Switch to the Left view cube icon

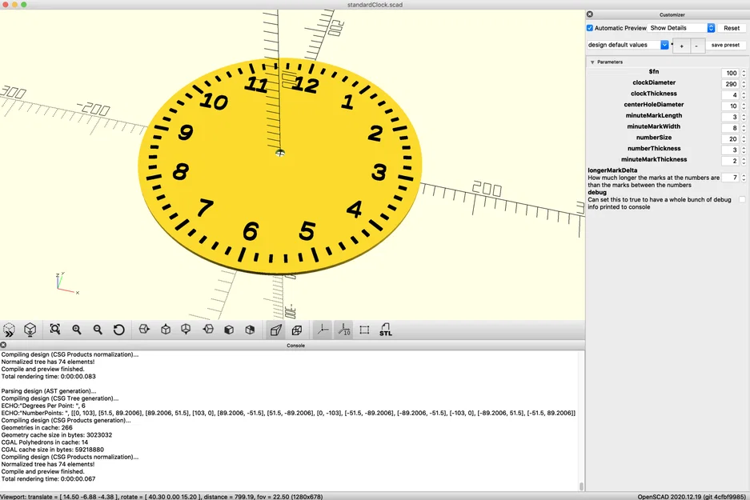pos(208,330)
